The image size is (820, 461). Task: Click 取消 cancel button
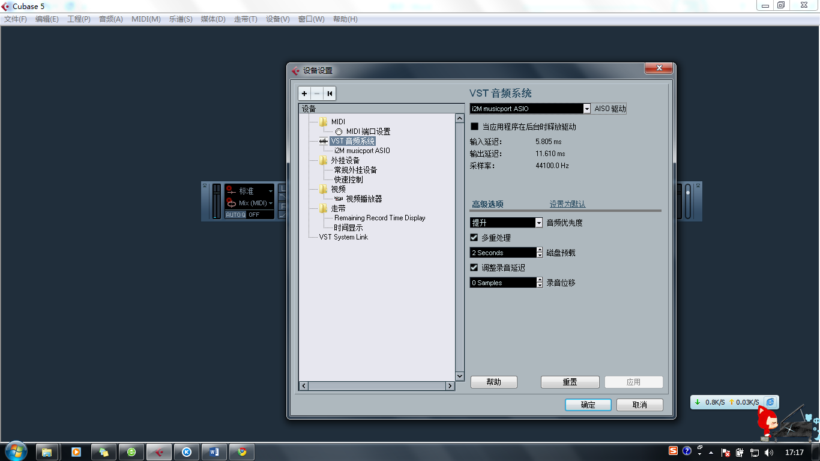pos(640,405)
